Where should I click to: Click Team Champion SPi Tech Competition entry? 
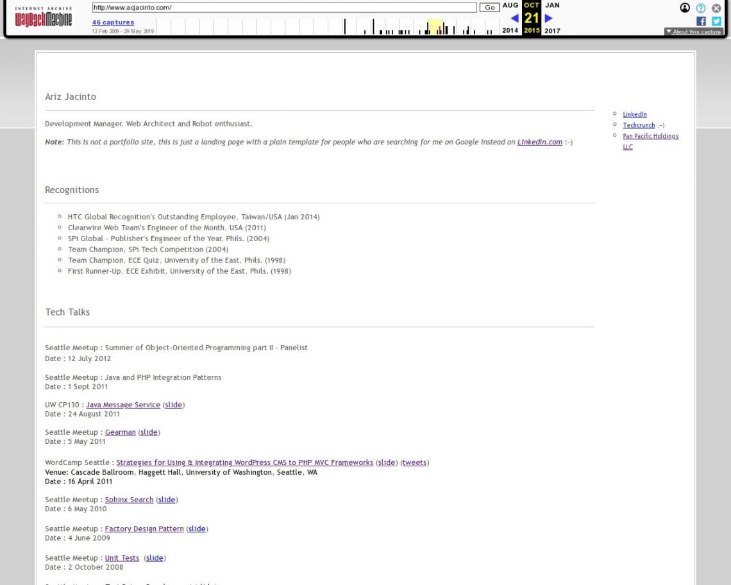coord(147,250)
